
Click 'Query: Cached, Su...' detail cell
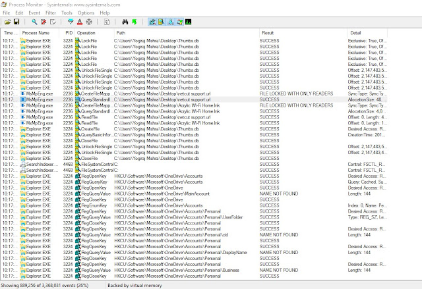coord(367,182)
